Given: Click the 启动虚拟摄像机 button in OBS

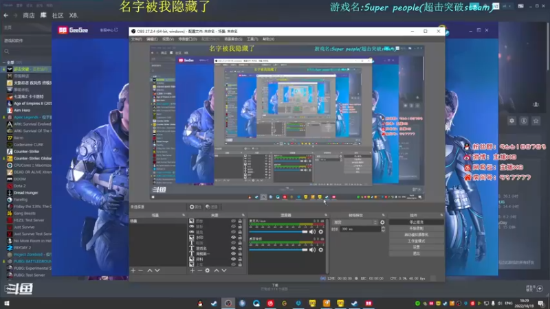Looking at the screenshot, I should pyautogui.click(x=417, y=235).
